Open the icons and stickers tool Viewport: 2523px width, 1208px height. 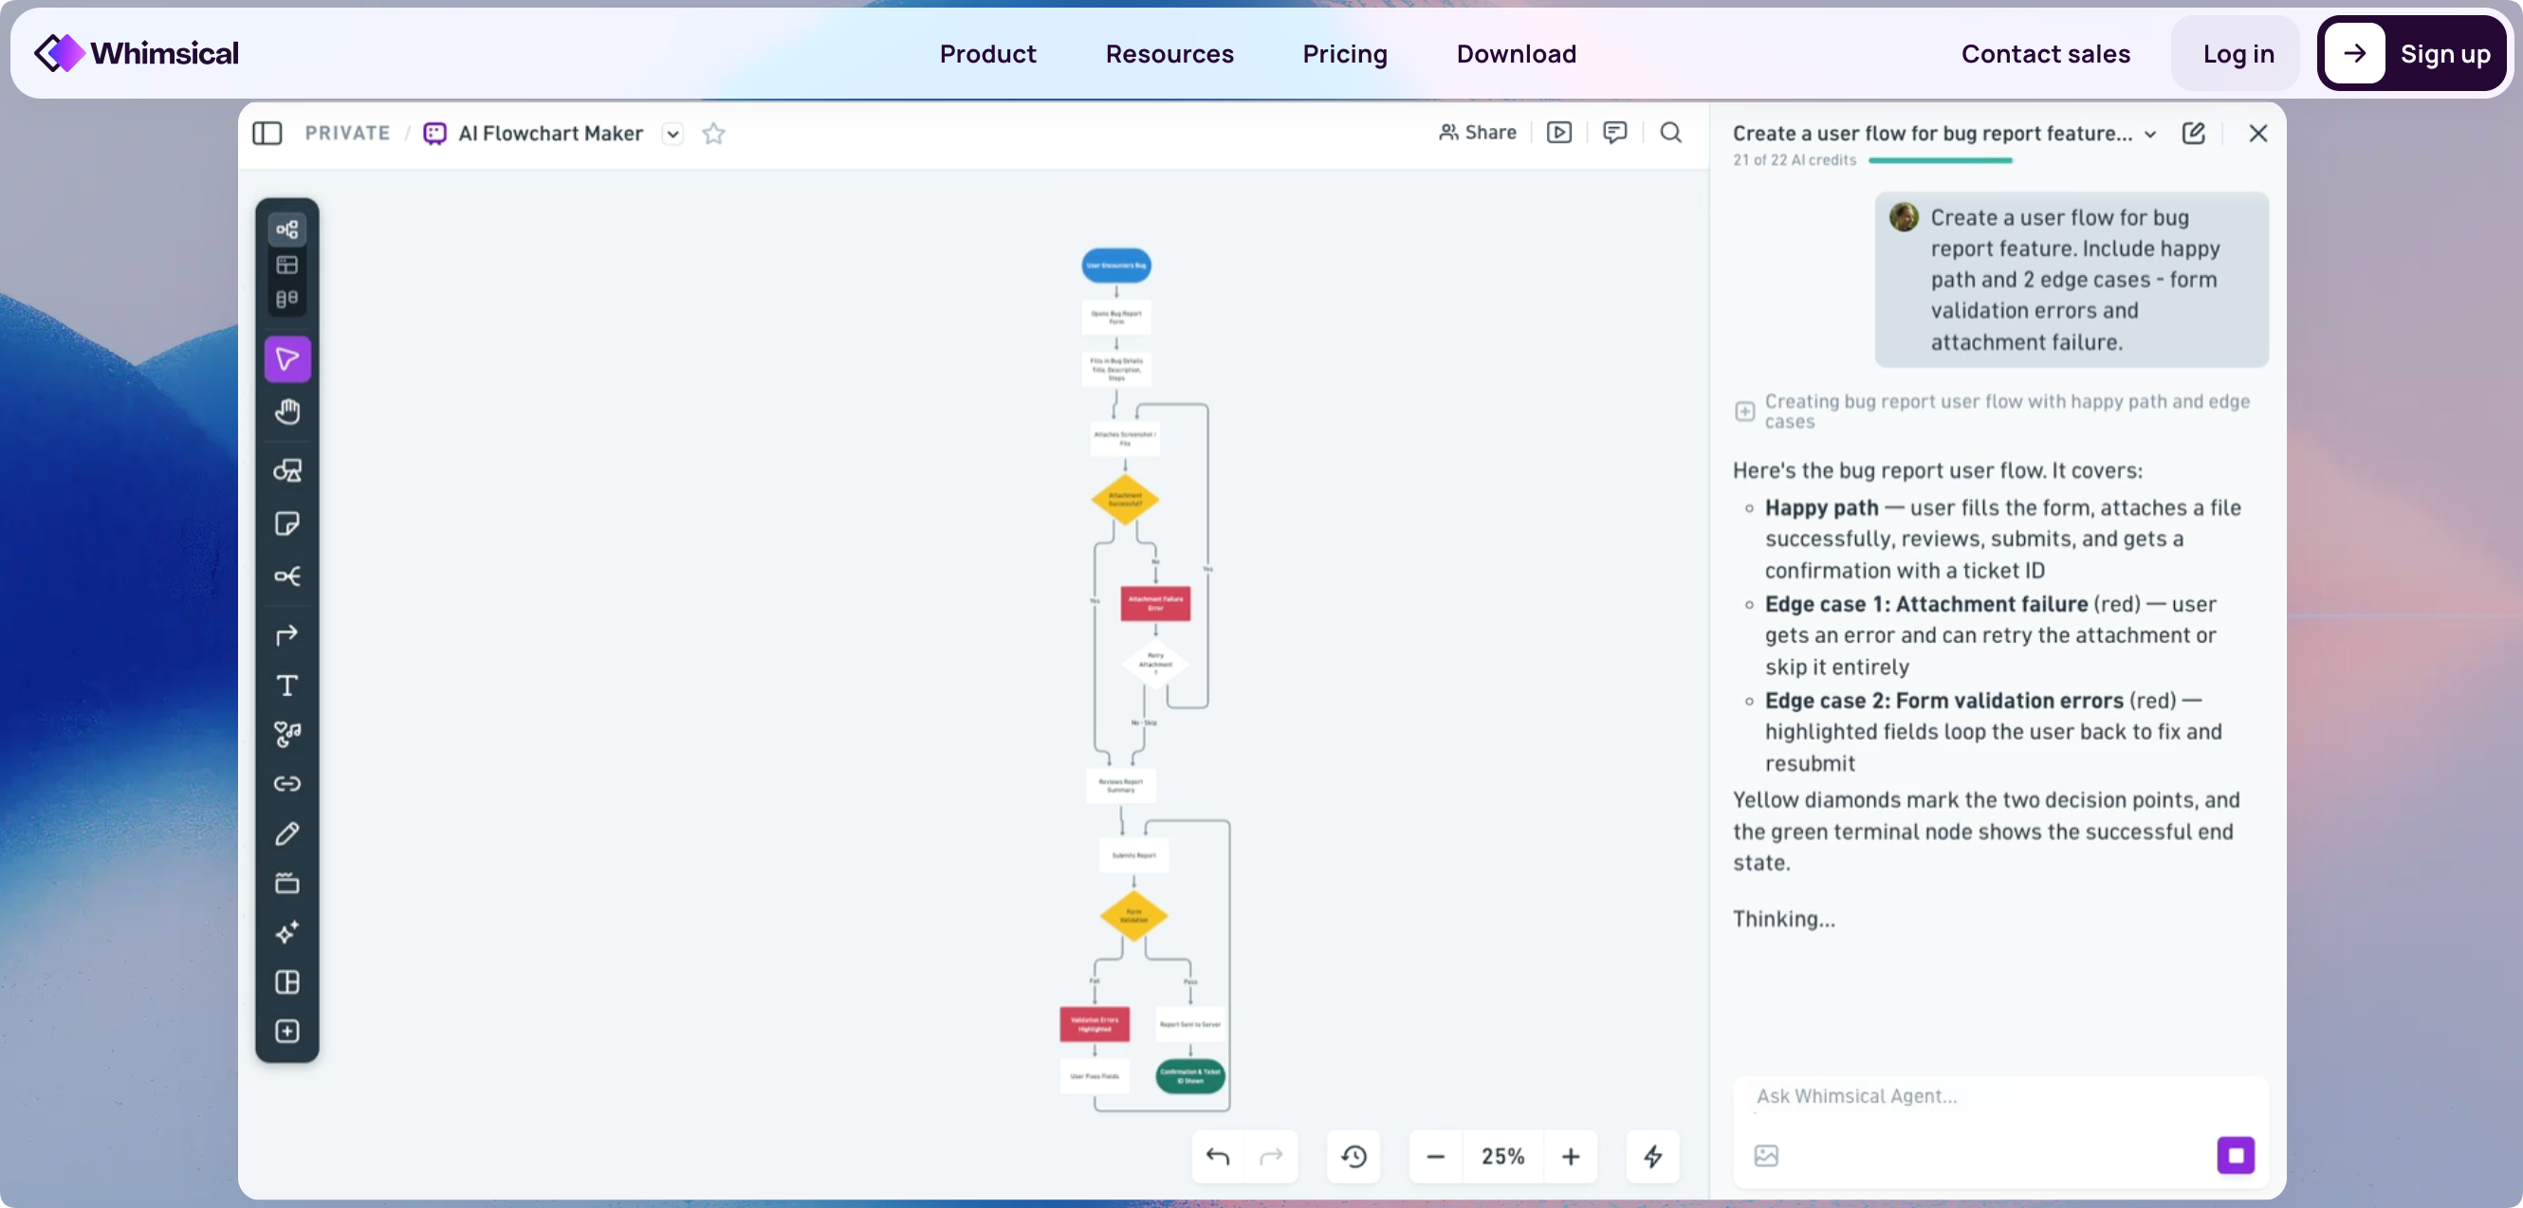click(x=287, y=734)
